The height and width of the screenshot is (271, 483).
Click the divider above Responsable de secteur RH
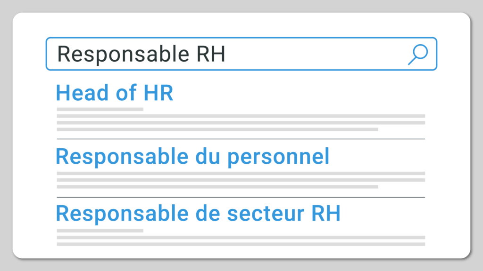[x=241, y=197]
